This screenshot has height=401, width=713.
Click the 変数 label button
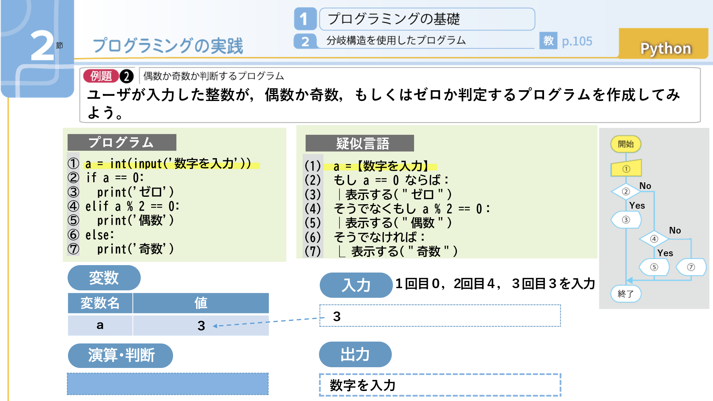104,278
